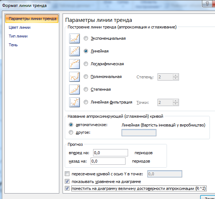This screenshot has width=215, height=199.
Task: Click the Polynomial trendline chart icon
Action: click(74, 77)
